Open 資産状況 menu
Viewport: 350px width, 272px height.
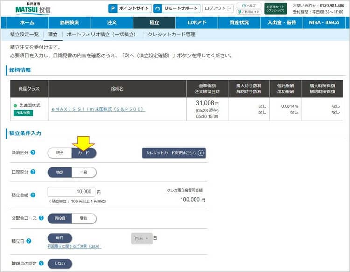(x=239, y=22)
